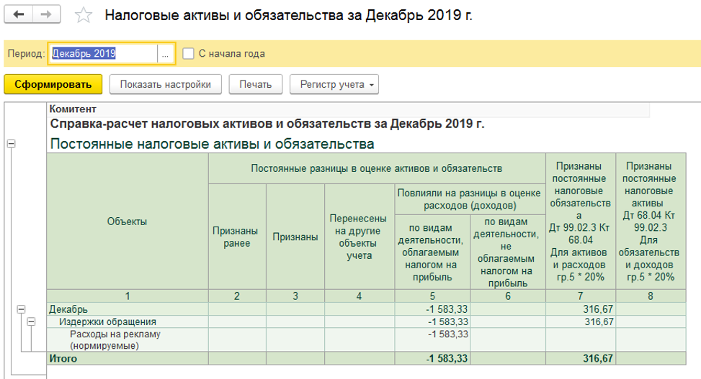The height and width of the screenshot is (379, 701).
Task: Click the Период input field
Action: click(103, 53)
